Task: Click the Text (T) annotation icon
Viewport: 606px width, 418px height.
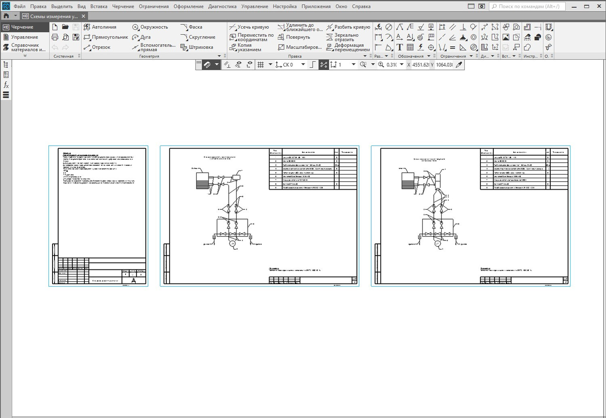Action: (x=400, y=47)
